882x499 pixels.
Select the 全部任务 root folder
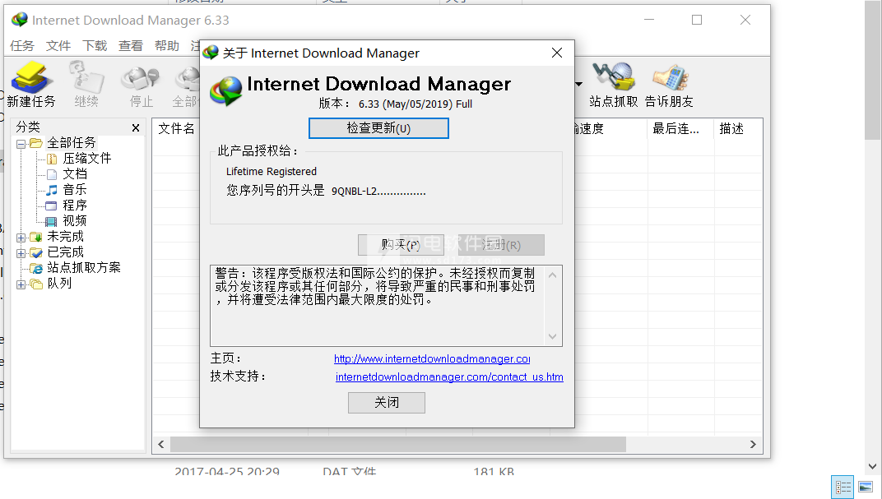72,143
